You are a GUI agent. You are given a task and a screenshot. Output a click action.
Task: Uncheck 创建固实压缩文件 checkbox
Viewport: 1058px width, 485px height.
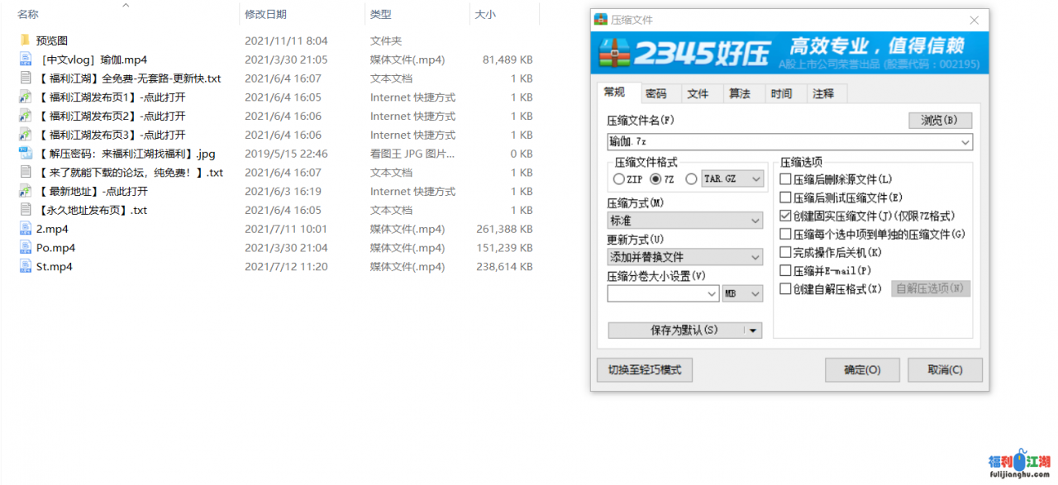(x=785, y=216)
